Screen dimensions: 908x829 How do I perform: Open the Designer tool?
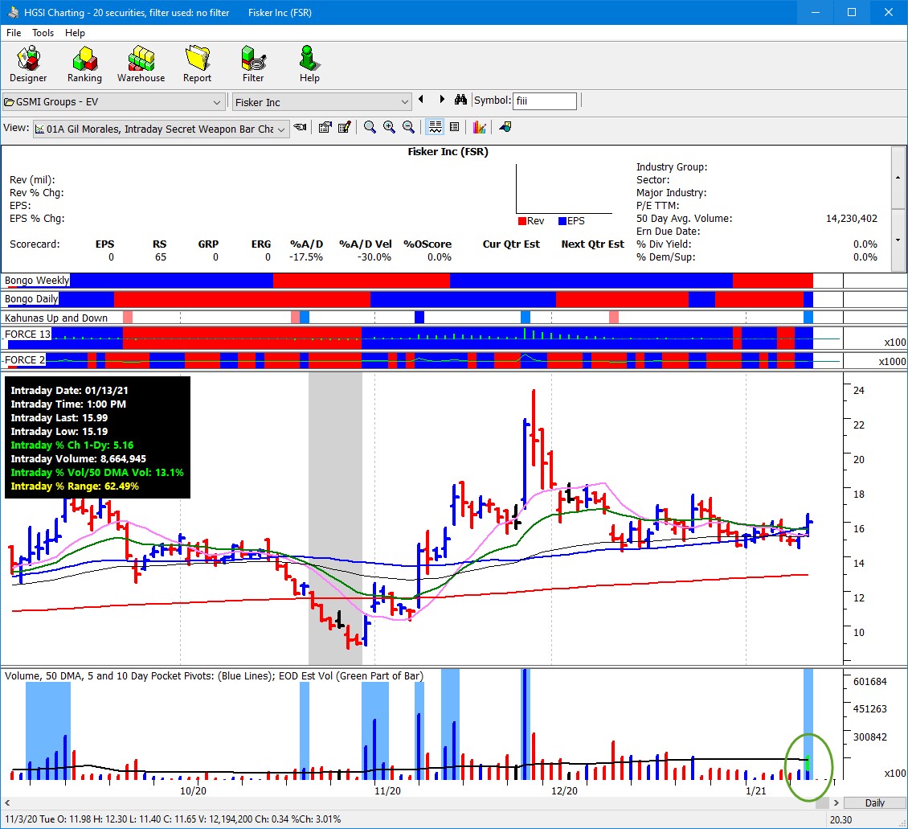coord(28,64)
